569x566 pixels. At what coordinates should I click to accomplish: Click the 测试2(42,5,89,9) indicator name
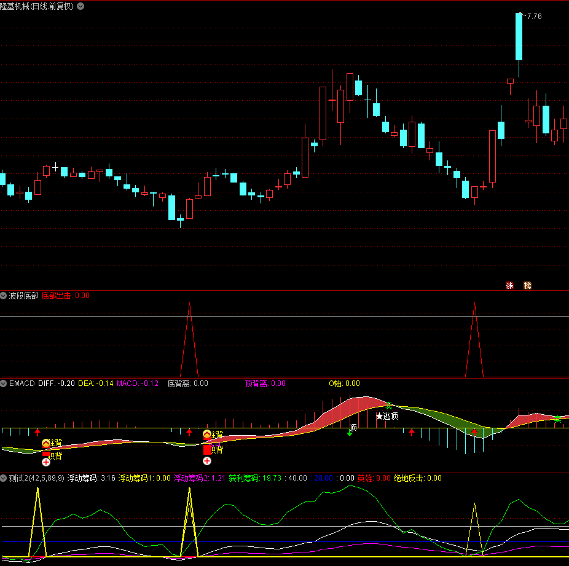click(37, 478)
